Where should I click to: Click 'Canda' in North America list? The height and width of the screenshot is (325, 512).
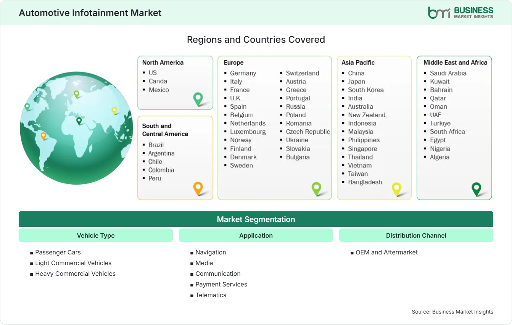pos(158,81)
